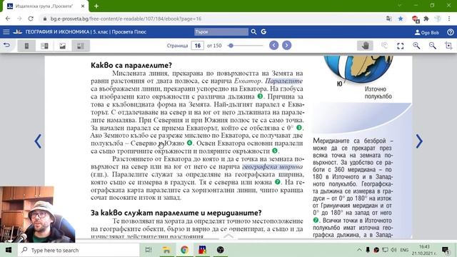Zoom out with the magnifier minus icon
Image resolution: width=457 pixels, height=257 pixels.
[433, 46]
